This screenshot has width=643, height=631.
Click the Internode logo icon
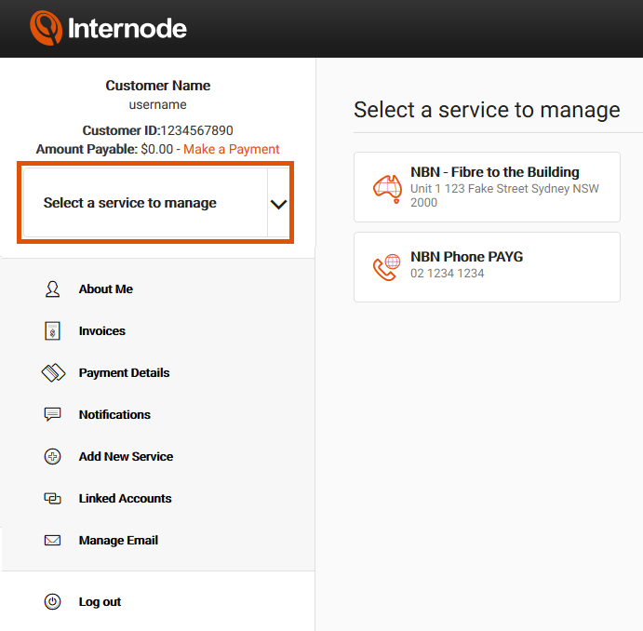click(46, 28)
